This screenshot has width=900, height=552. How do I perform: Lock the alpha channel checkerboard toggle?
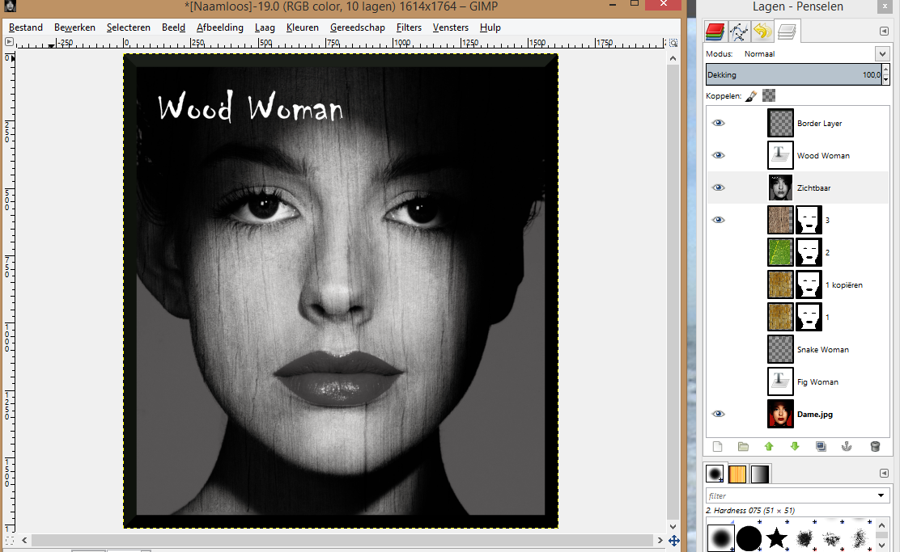pos(769,95)
